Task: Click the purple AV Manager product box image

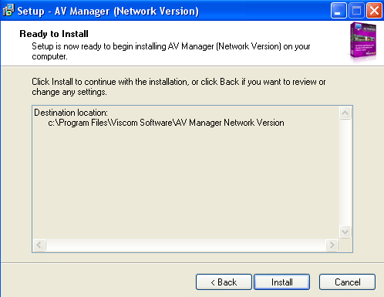Action: 363,42
